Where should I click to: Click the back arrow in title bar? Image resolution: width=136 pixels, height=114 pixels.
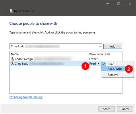click(x=4, y=11)
